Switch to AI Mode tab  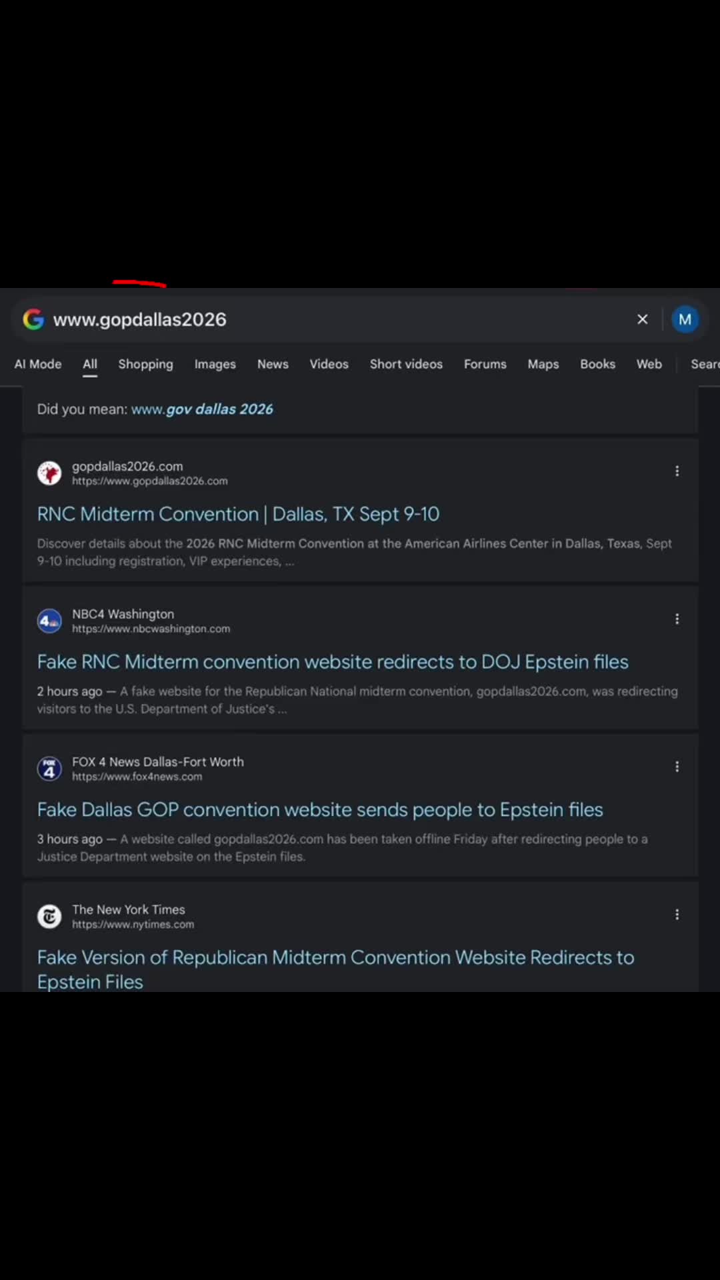point(38,364)
